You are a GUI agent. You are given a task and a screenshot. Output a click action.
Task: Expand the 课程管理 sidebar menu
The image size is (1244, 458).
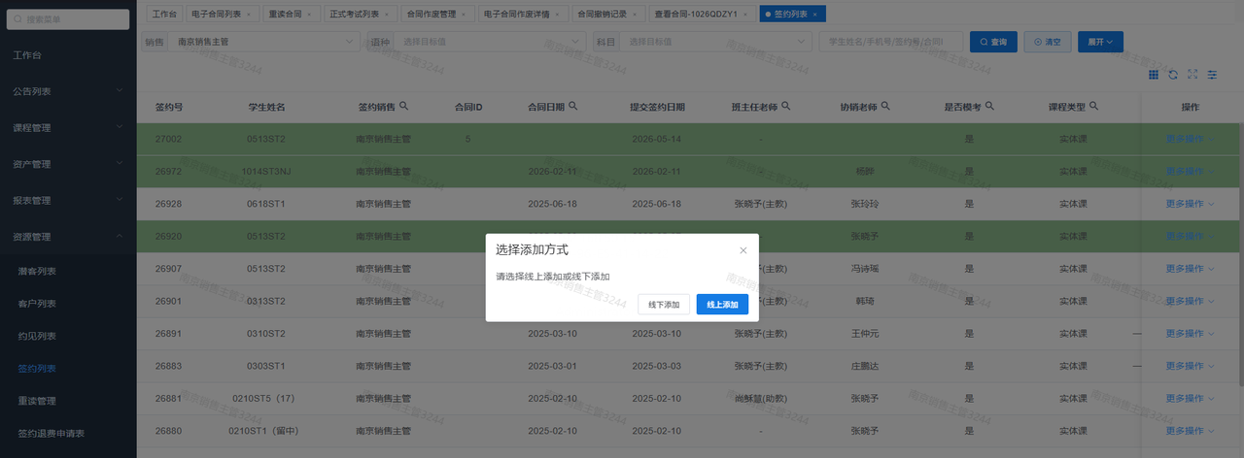point(68,128)
